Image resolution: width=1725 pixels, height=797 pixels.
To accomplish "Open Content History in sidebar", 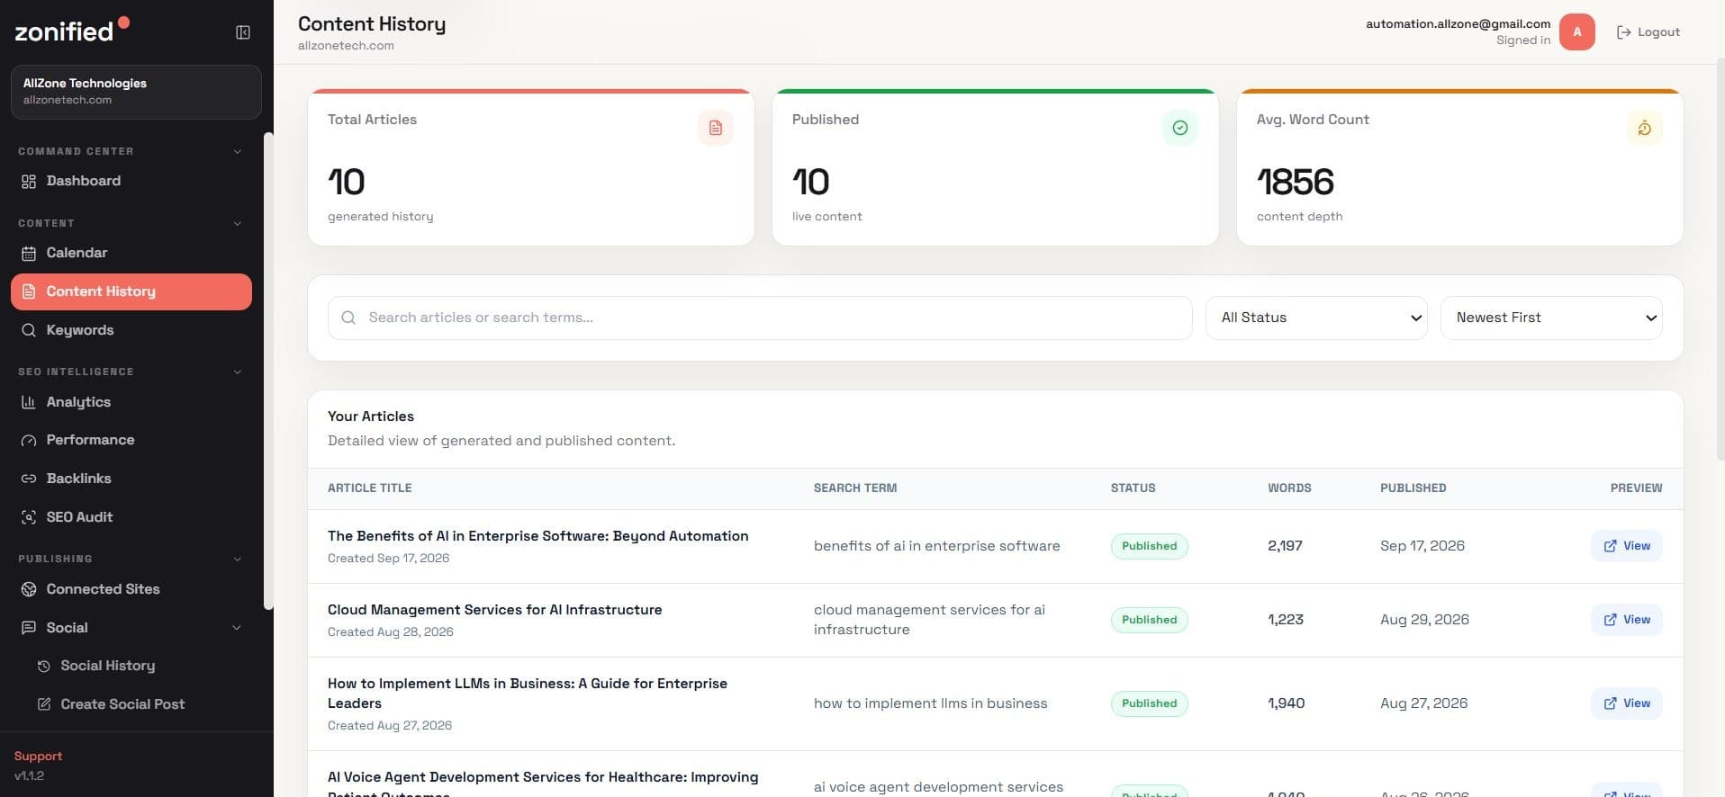I will [131, 291].
